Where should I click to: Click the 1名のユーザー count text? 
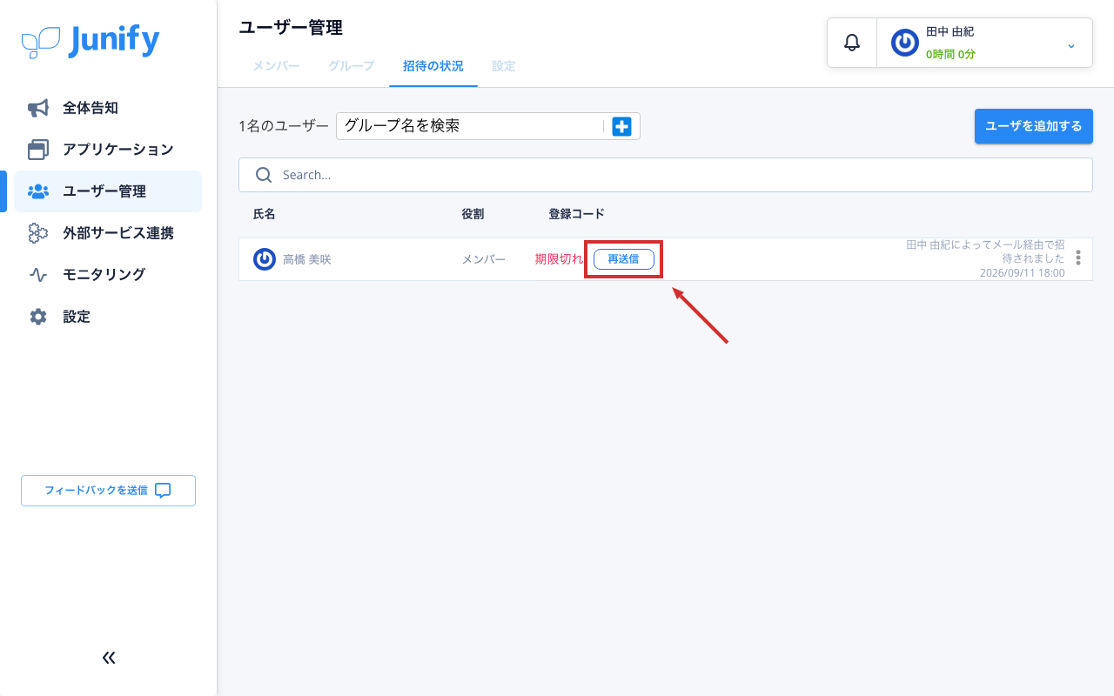[284, 126]
